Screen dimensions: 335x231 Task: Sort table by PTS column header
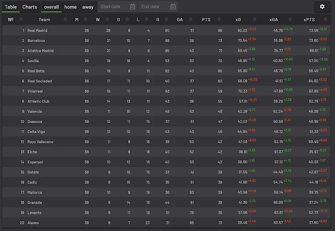(206, 20)
